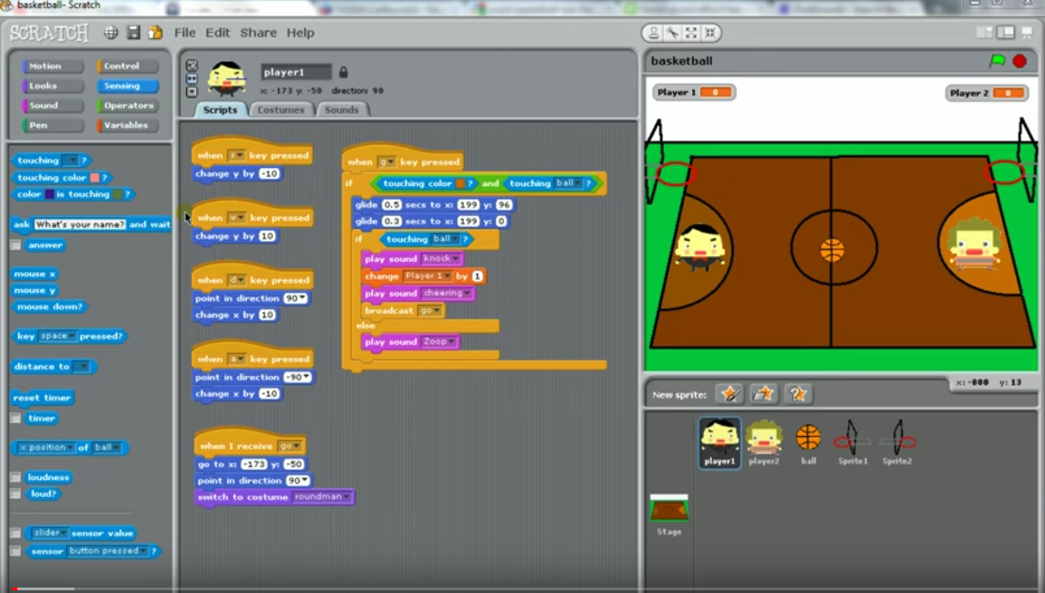Image resolution: width=1045 pixels, height=593 pixels.
Task: Click the green flag to start
Action: click(998, 61)
